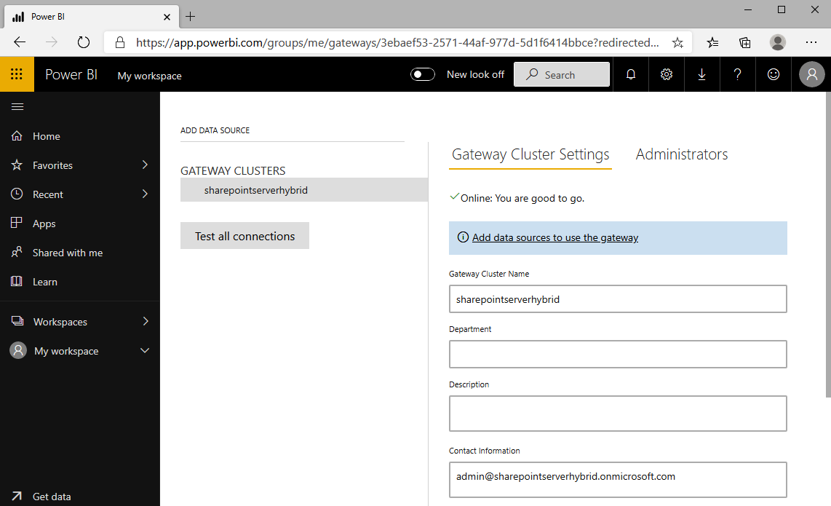The image size is (831, 506).
Task: Click the Description text box
Action: (618, 414)
